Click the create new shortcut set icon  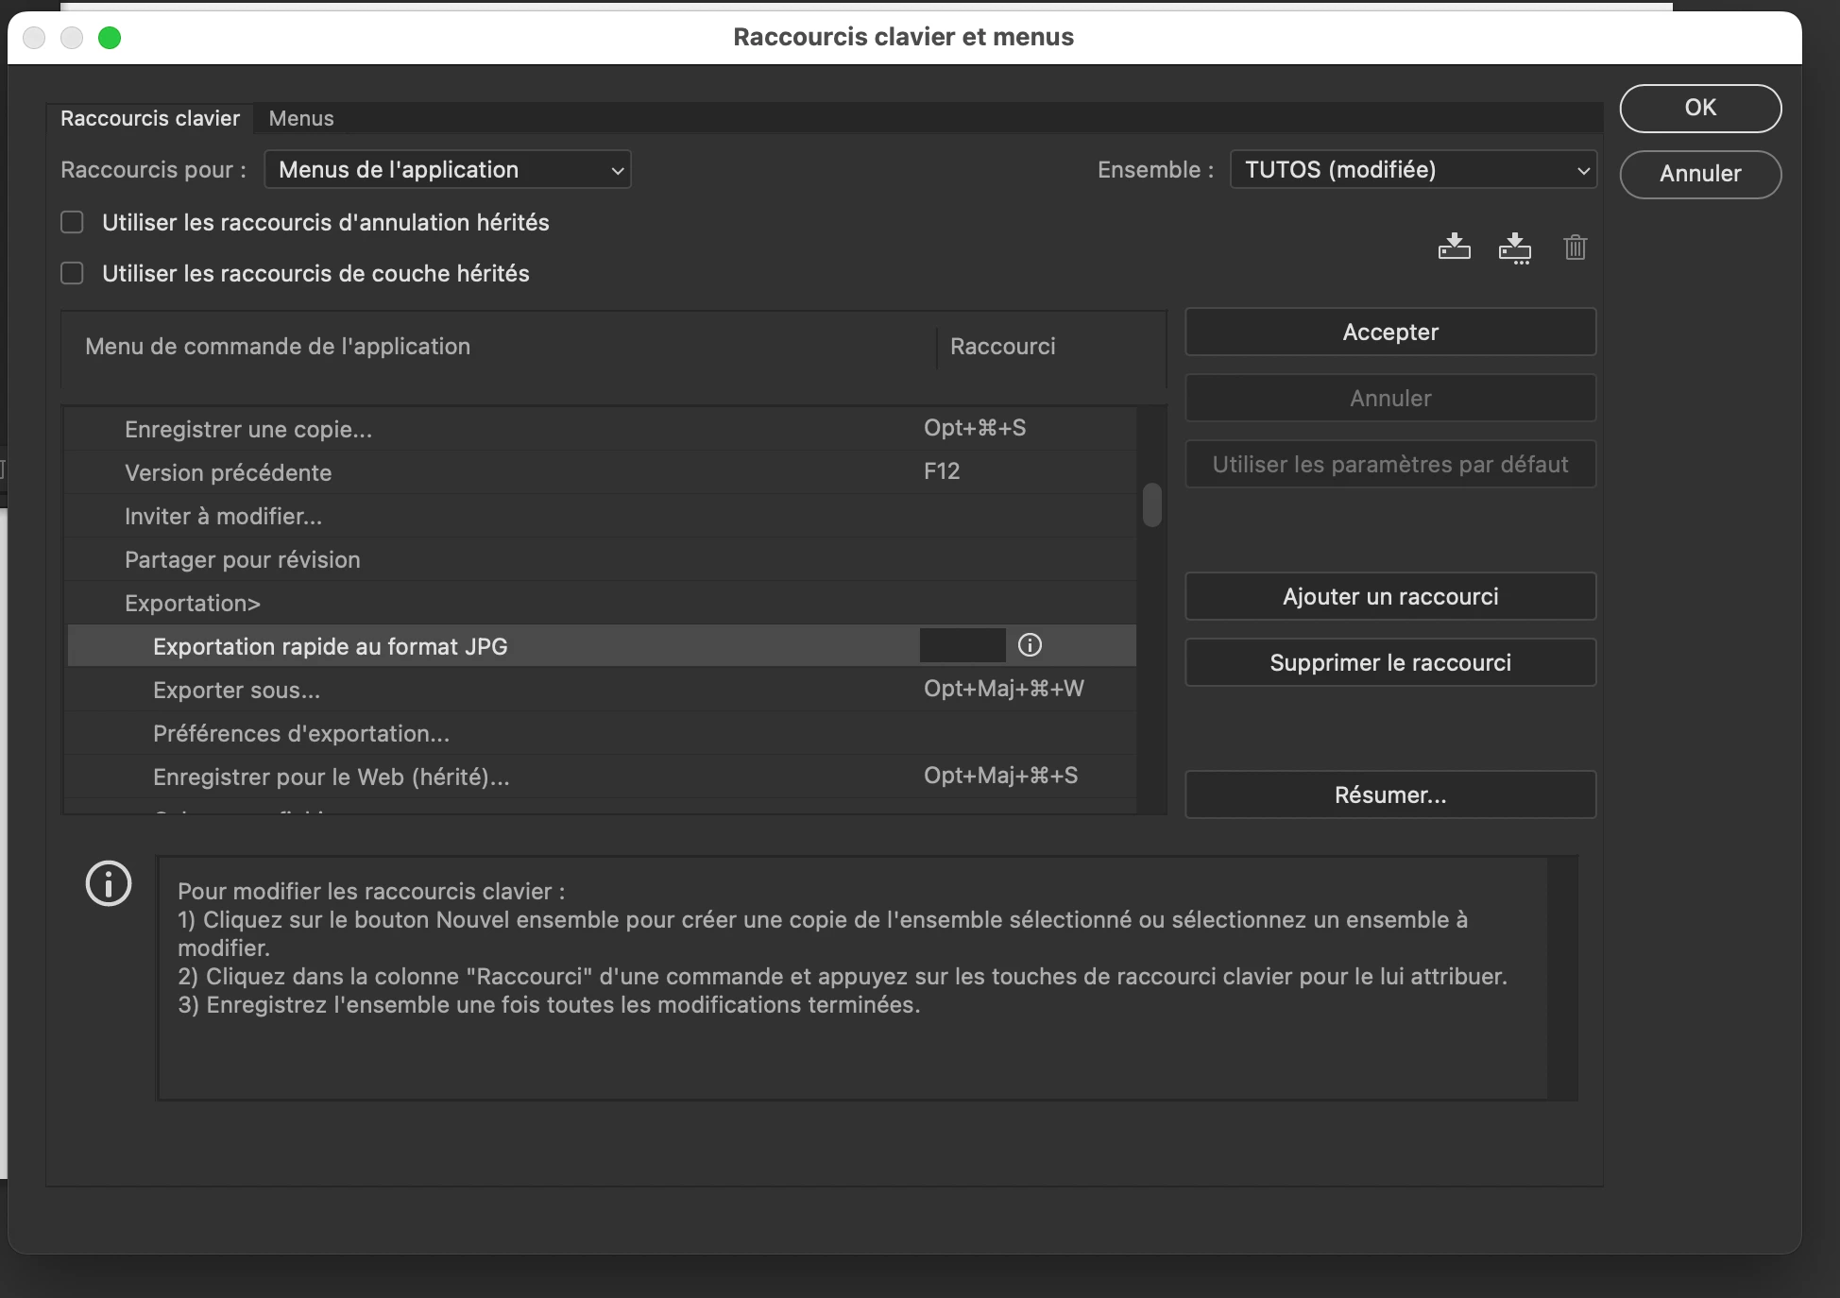[x=1514, y=248]
